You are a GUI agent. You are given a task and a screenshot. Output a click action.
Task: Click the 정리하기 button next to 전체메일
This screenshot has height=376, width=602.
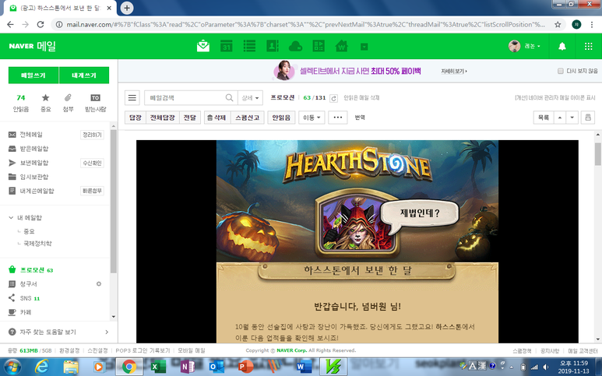pyautogui.click(x=92, y=135)
